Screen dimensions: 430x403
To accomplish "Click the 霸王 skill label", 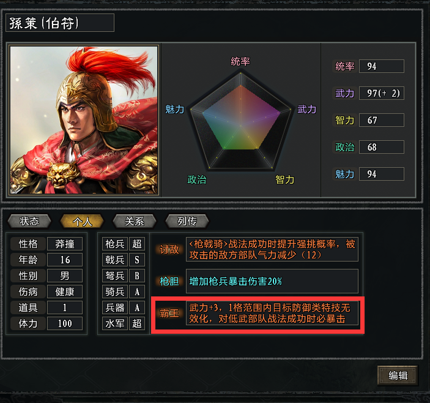I will pyautogui.click(x=169, y=313).
